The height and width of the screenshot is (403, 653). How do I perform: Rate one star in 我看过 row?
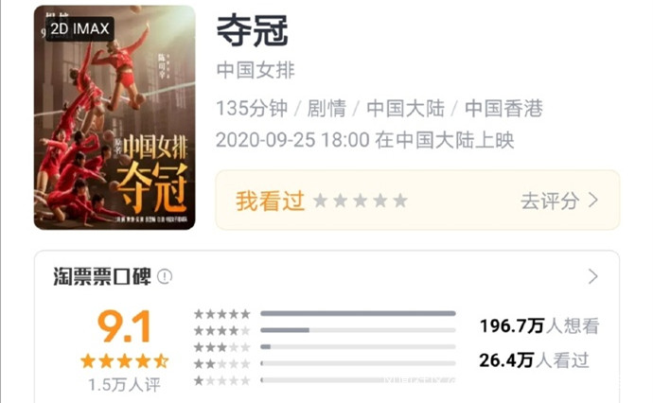(x=320, y=201)
